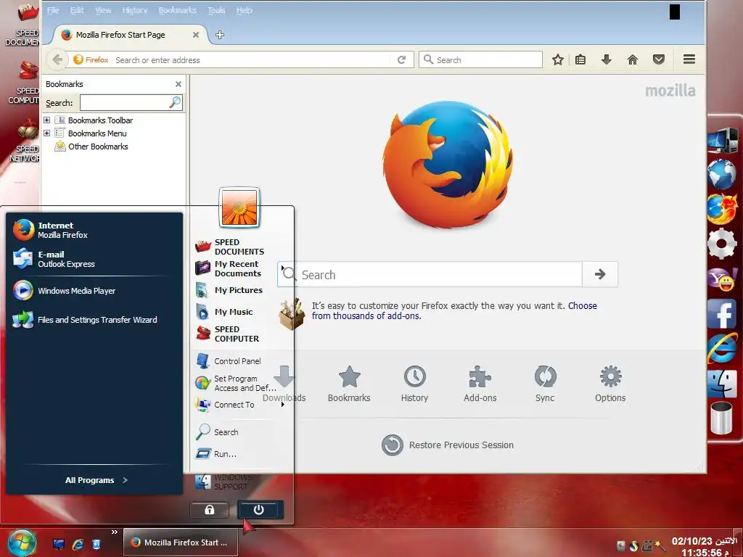This screenshot has height=557, width=743.
Task: Click the Start menu lock button
Action: coord(210,510)
